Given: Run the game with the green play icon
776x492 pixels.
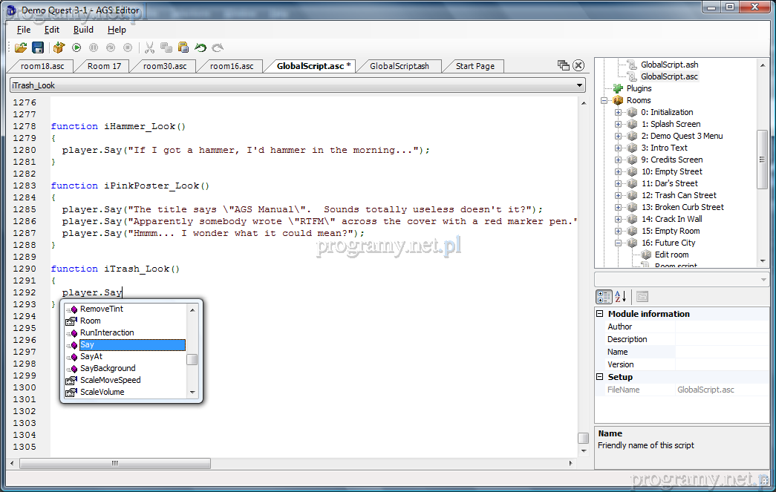Looking at the screenshot, I should [x=76, y=47].
